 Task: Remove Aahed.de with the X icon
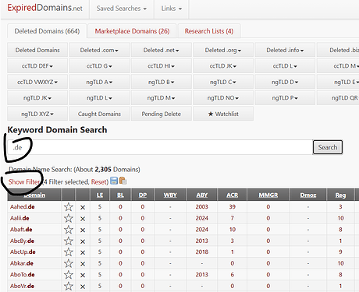click(x=83, y=207)
